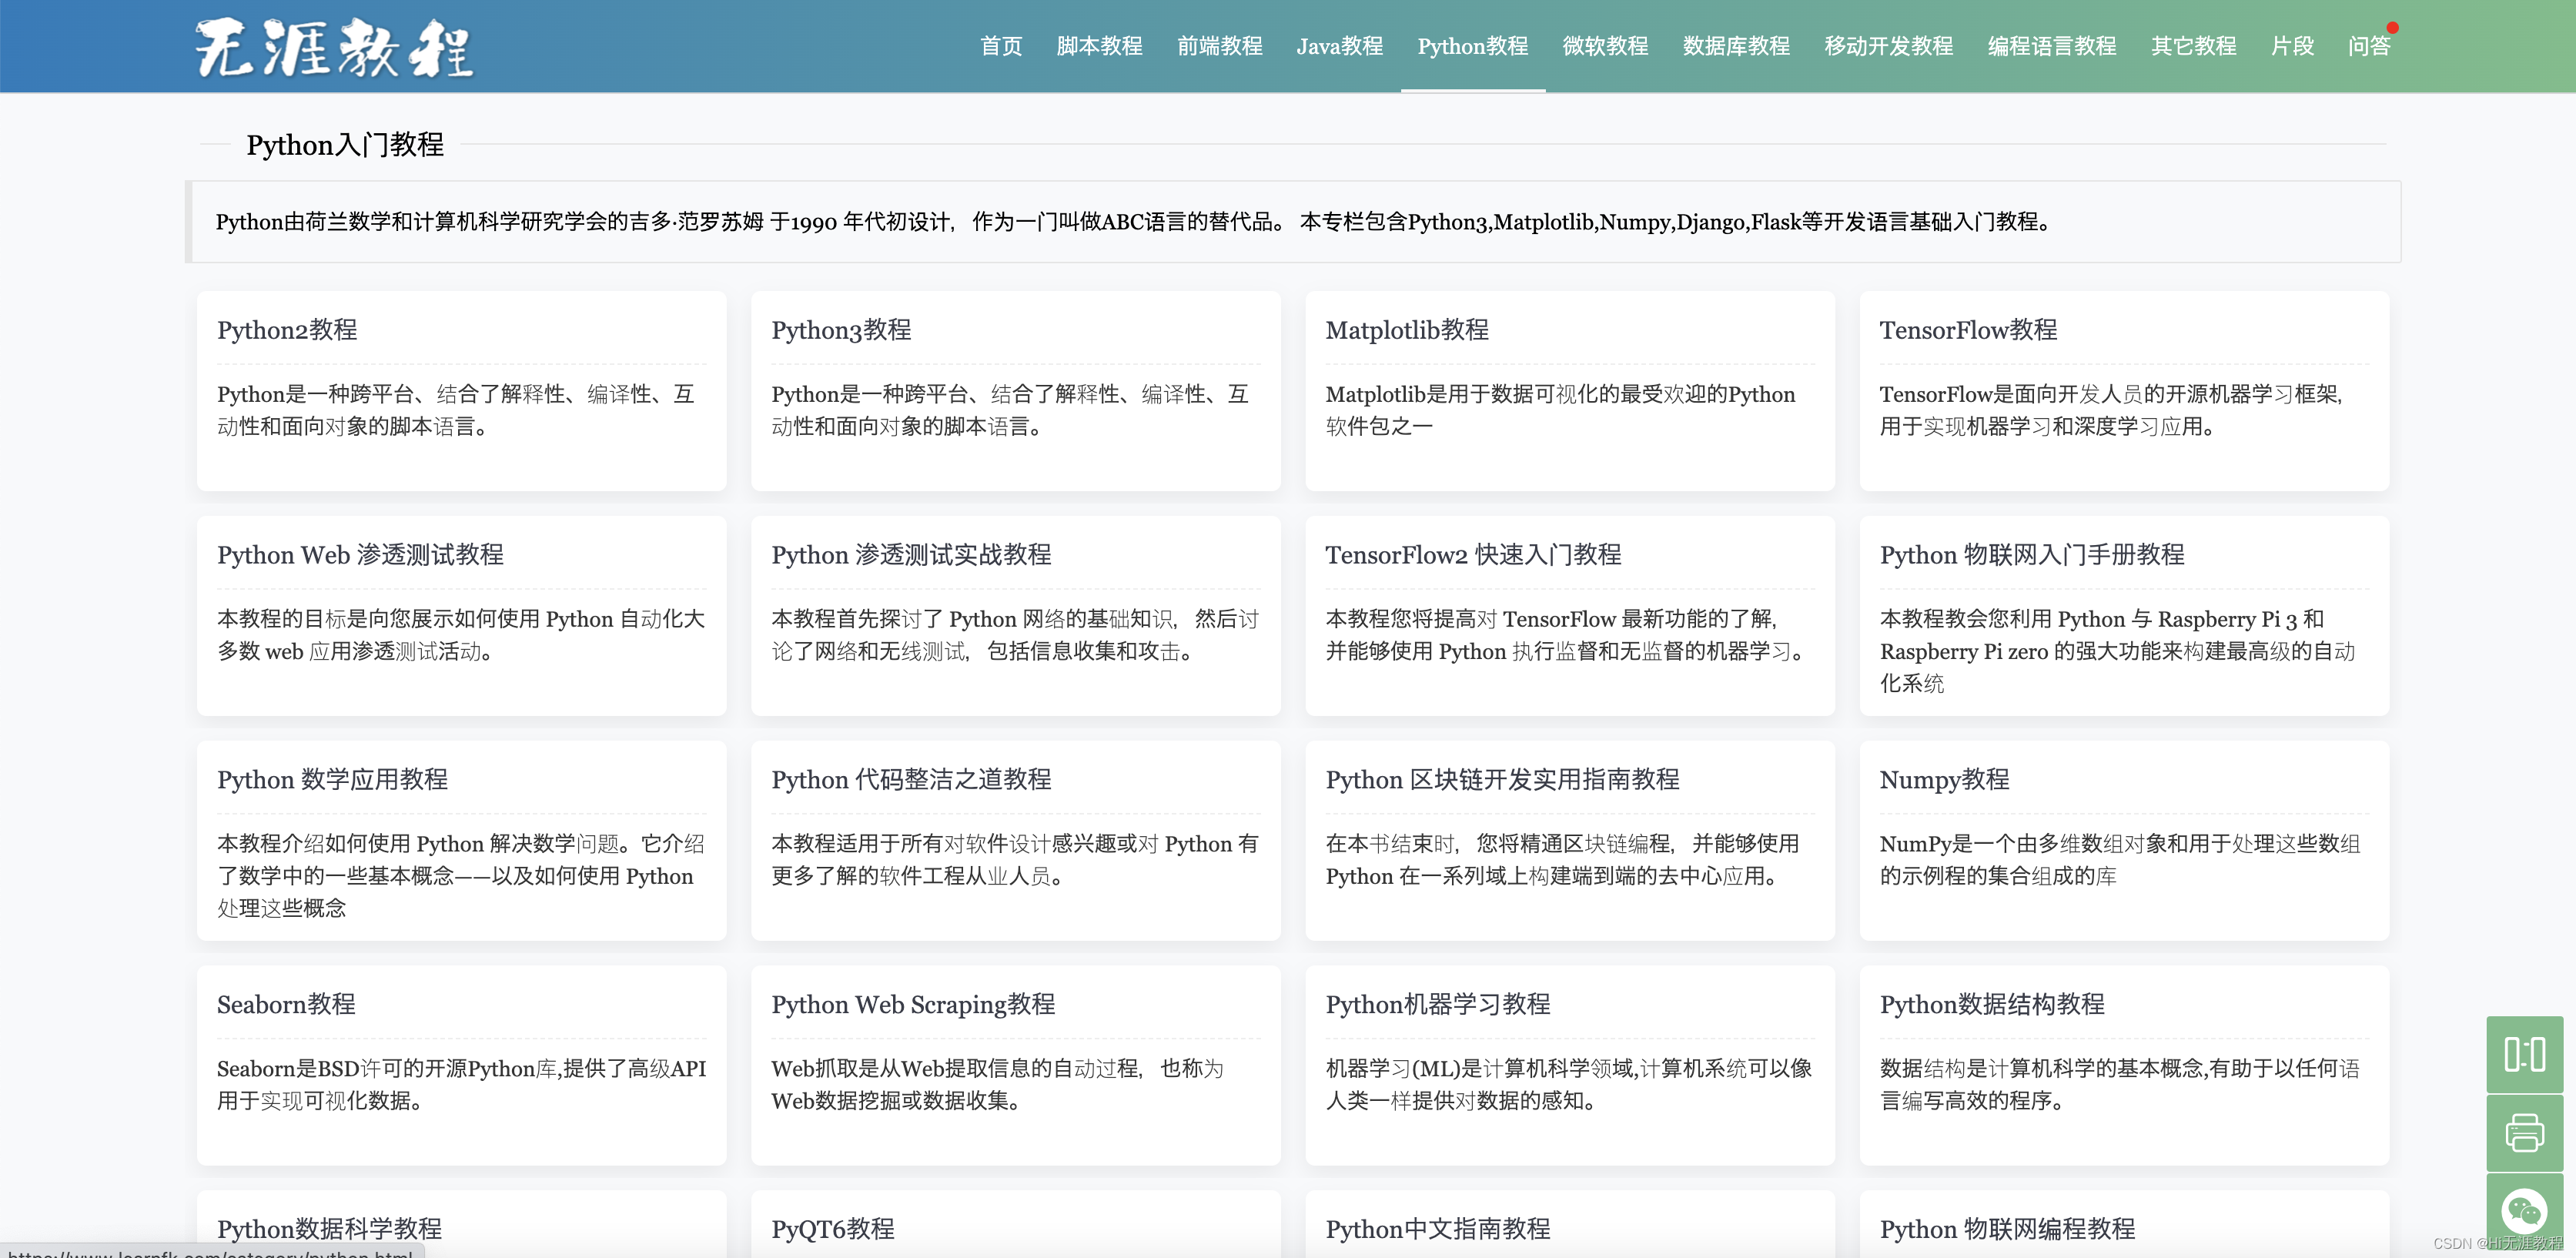Screen dimensions: 2576x1258
Task: Open Python Web Scraping教程 card
Action: tap(912, 1004)
